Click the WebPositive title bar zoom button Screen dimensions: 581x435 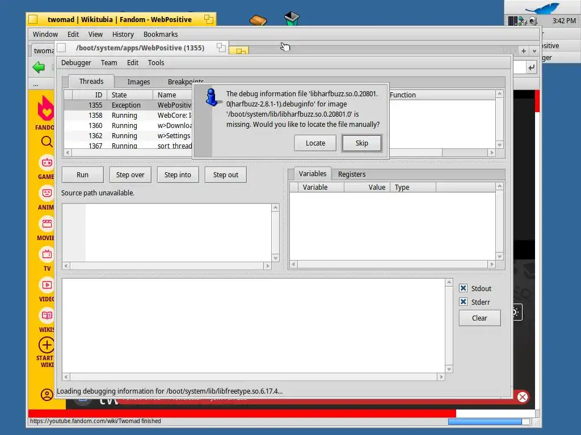(209, 19)
